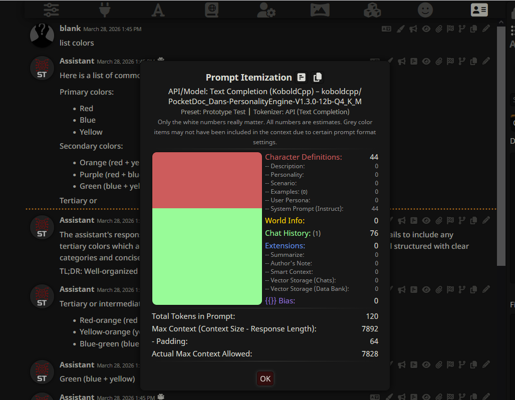Copy prompt icon in Prompt Itemization header
This screenshot has width=515, height=400.
point(317,78)
